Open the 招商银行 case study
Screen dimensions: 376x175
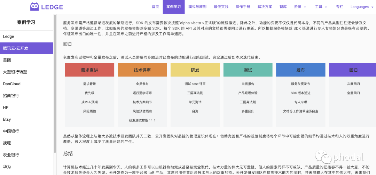click(26, 96)
